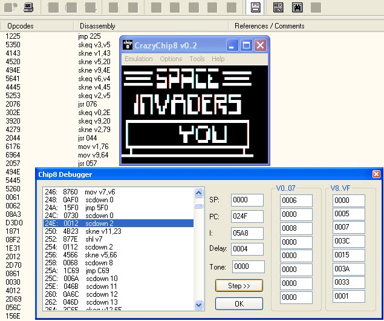
Task: Click the Delay timer field showing 0004
Action: [x=247, y=249]
